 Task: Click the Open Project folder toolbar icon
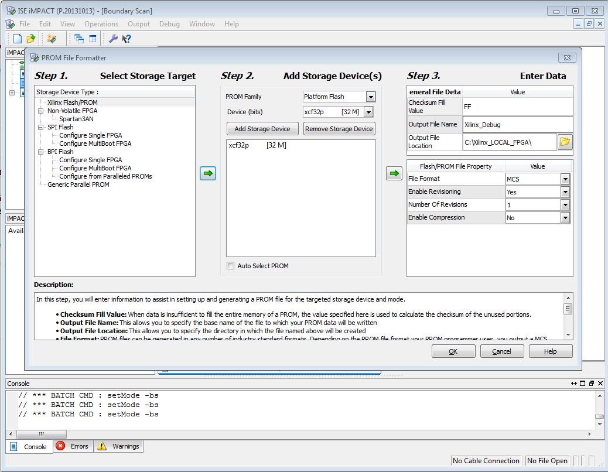click(x=30, y=39)
